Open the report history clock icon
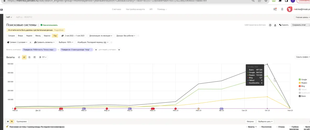Screen dimensions: 310x130 pyautogui.click(x=270, y=25)
